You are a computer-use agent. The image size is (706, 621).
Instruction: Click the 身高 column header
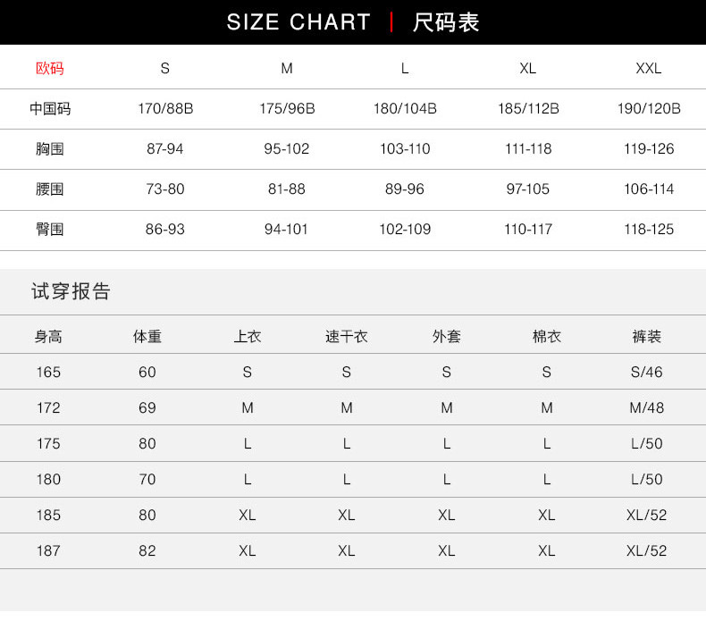pos(49,337)
